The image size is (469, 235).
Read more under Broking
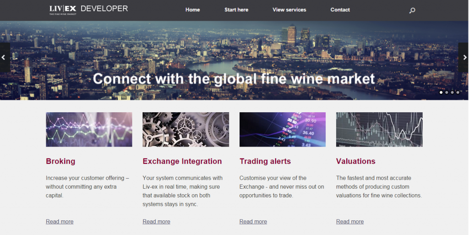(x=60, y=222)
